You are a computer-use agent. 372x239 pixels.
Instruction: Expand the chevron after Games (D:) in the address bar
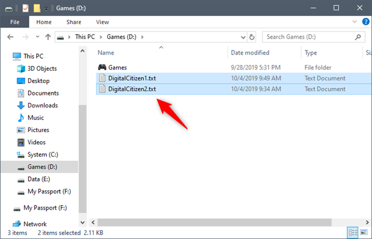[142, 37]
